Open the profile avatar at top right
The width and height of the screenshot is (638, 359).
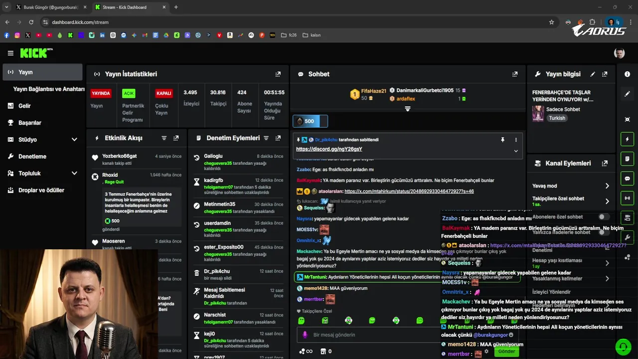(x=619, y=53)
